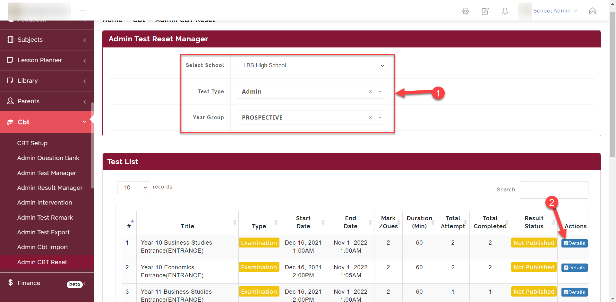Open Details for Year 11 Business Studies
Image resolution: width=616 pixels, height=302 pixels.
[574, 292]
